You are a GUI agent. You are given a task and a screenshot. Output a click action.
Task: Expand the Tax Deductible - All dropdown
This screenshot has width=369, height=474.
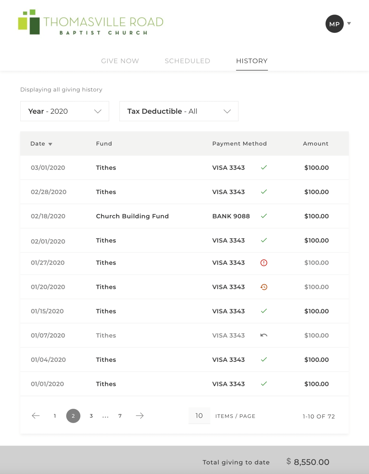[179, 111]
